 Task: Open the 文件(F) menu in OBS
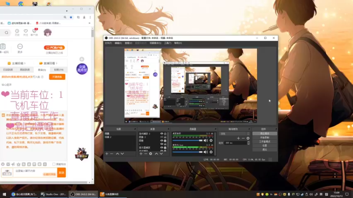[x=108, y=43]
